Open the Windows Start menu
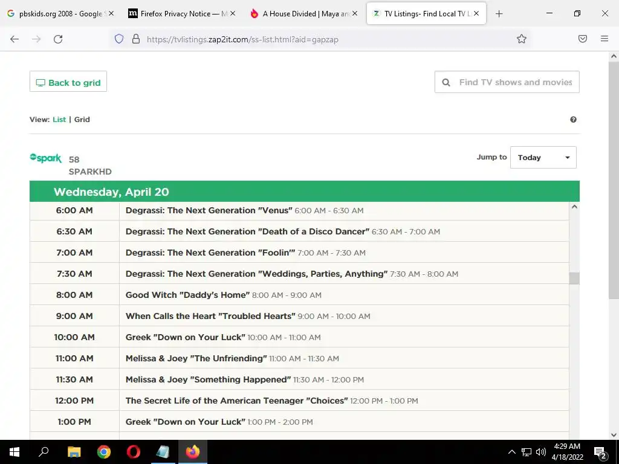 [15, 452]
